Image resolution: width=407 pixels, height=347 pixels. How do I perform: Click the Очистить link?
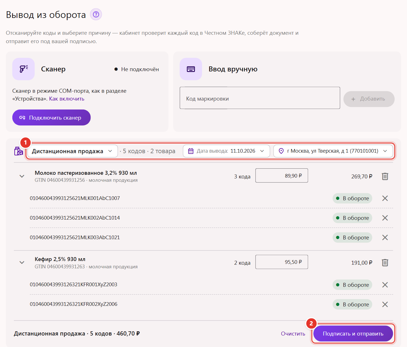pos(293,334)
